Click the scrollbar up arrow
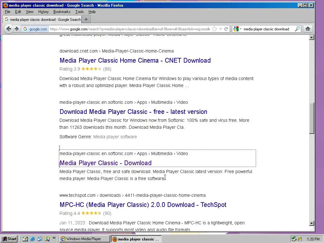This screenshot has height=243, width=324. (x=312, y=37)
